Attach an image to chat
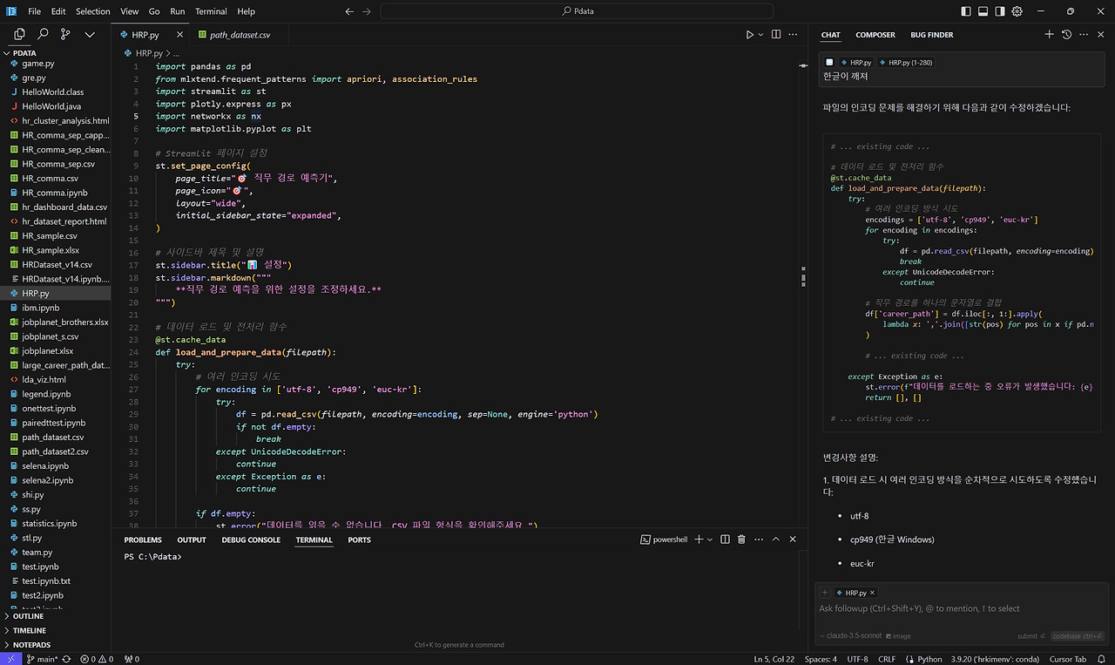Viewport: 1115px width, 665px height. (x=899, y=636)
